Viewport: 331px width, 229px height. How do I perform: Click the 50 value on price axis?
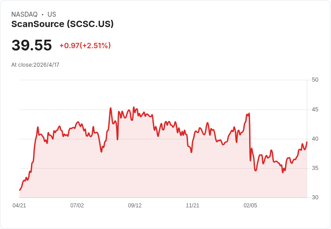tap(315, 80)
